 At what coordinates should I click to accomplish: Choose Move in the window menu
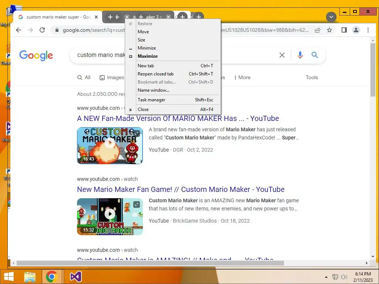[x=172, y=32]
